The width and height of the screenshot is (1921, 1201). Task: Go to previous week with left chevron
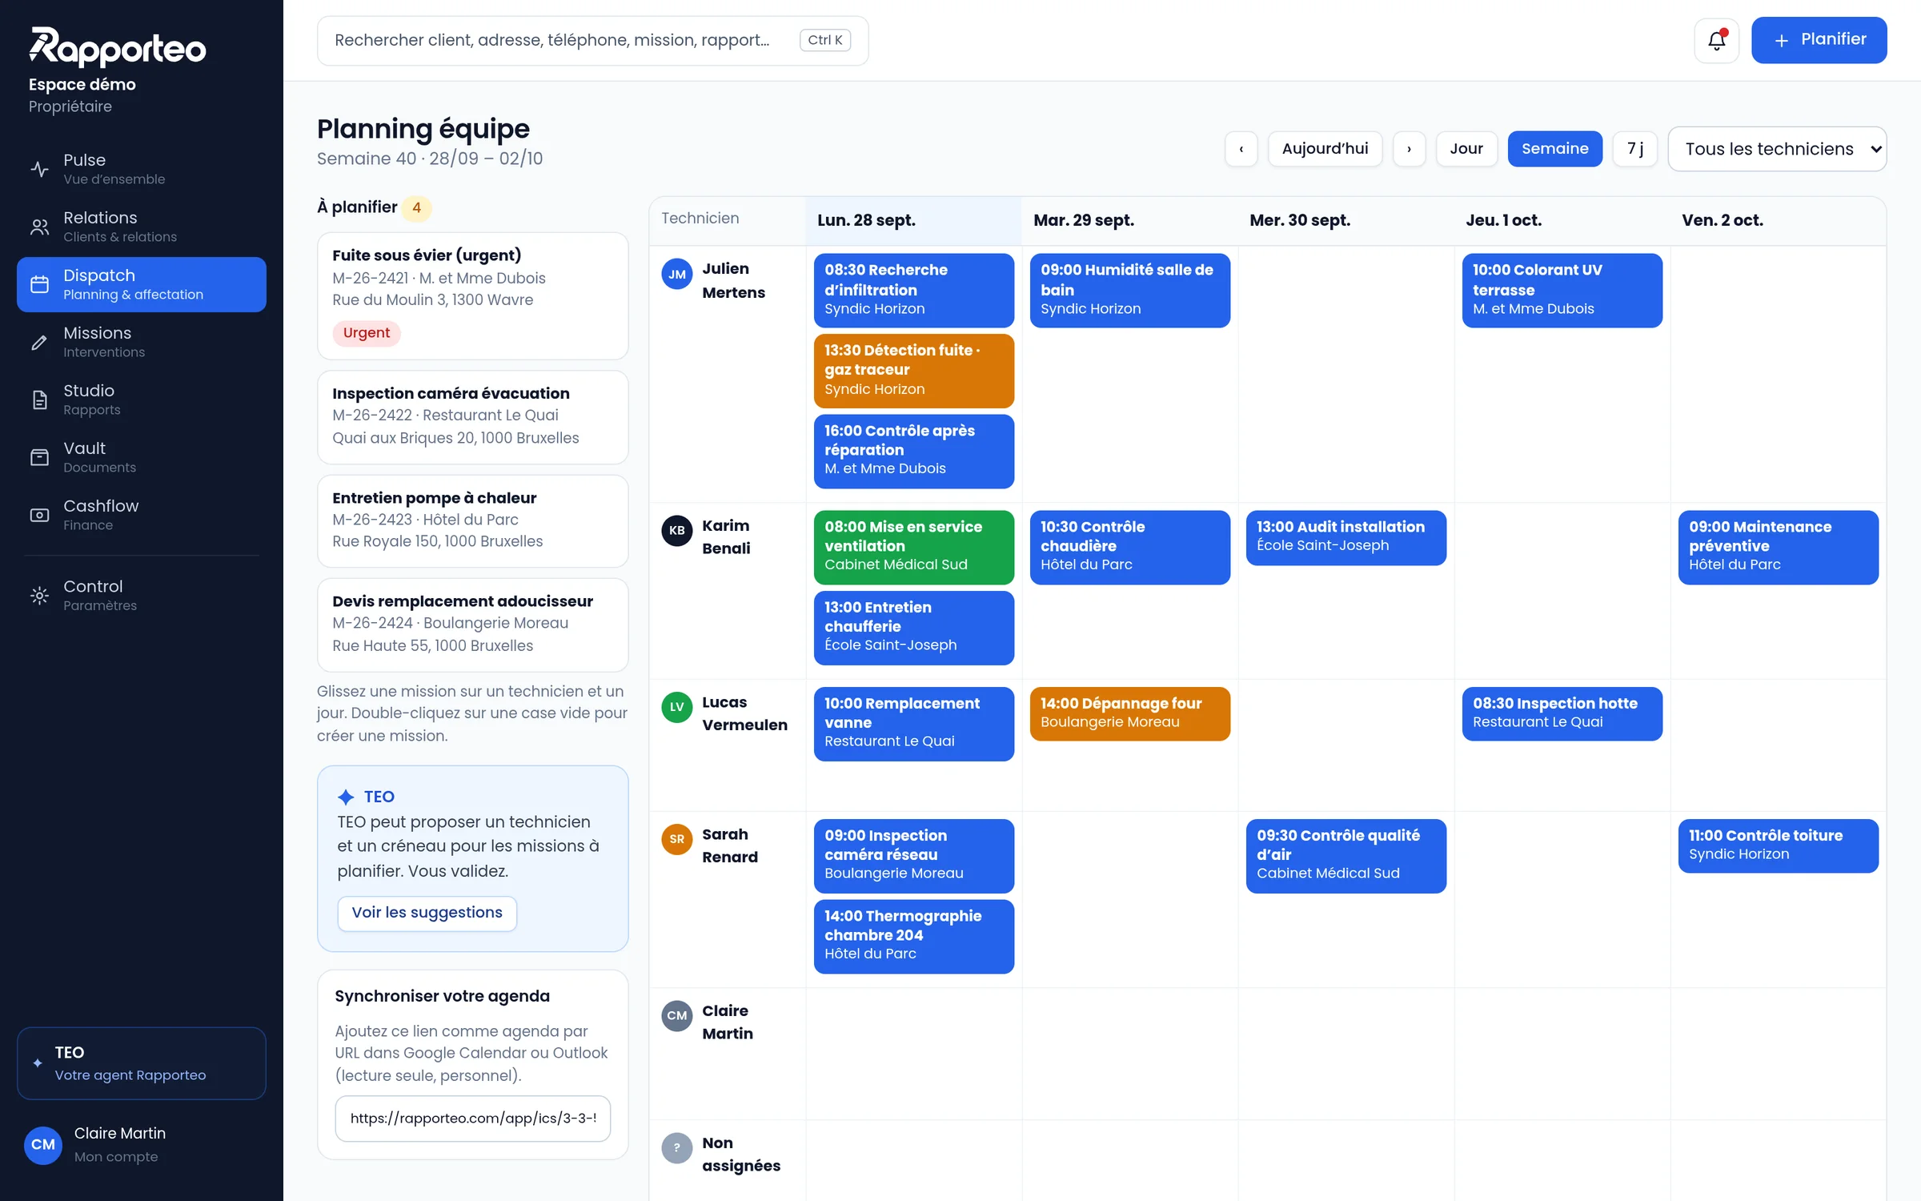[1241, 149]
